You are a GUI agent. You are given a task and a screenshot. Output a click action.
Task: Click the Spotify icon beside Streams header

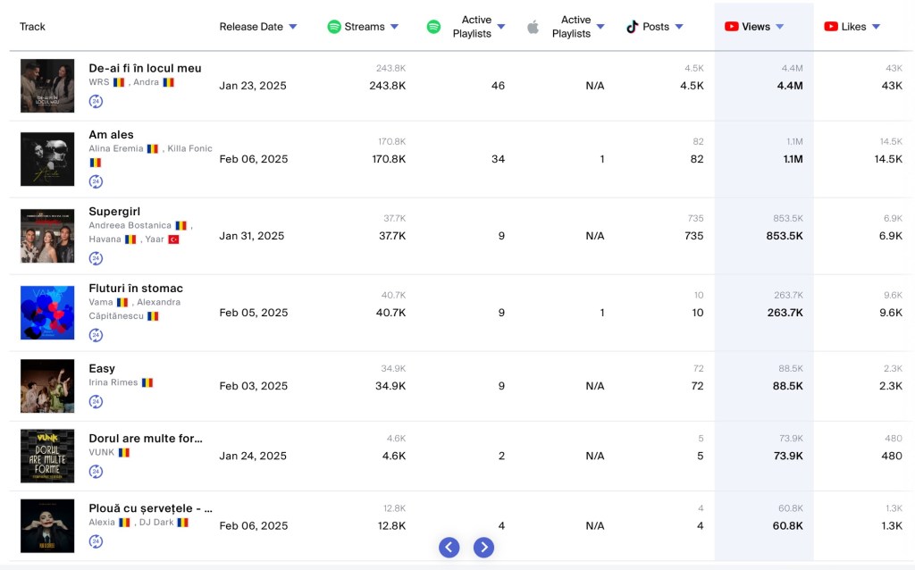click(x=334, y=27)
